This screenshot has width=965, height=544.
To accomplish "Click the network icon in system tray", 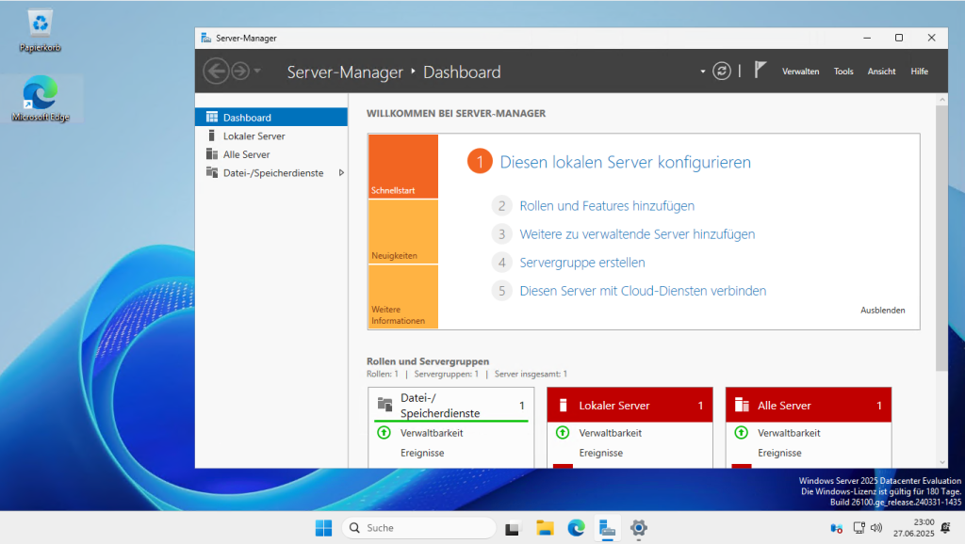I will [859, 528].
